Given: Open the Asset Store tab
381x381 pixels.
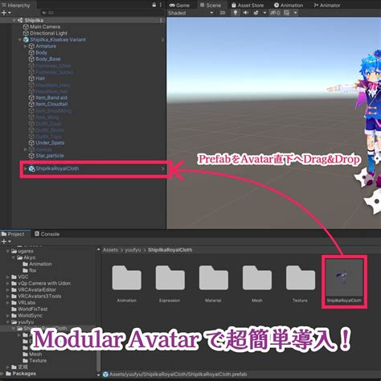Looking at the screenshot, I should 248,5.
